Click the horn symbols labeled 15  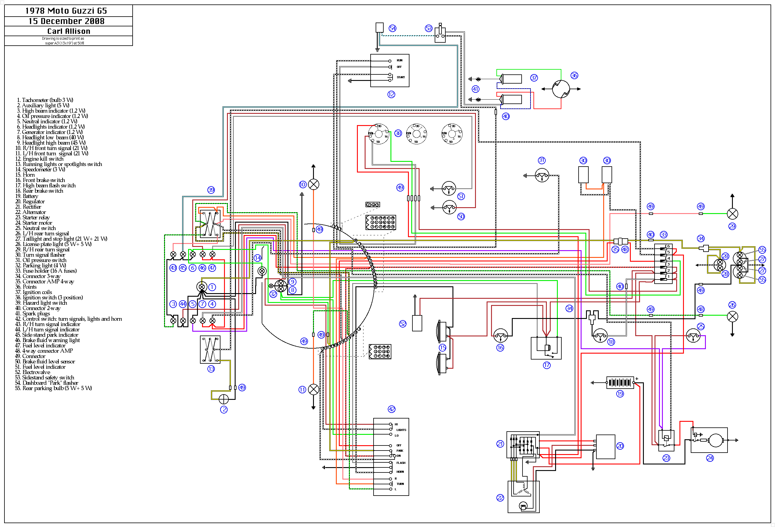point(442,347)
